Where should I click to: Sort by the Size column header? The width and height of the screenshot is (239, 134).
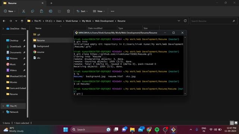[x=146, y=28]
